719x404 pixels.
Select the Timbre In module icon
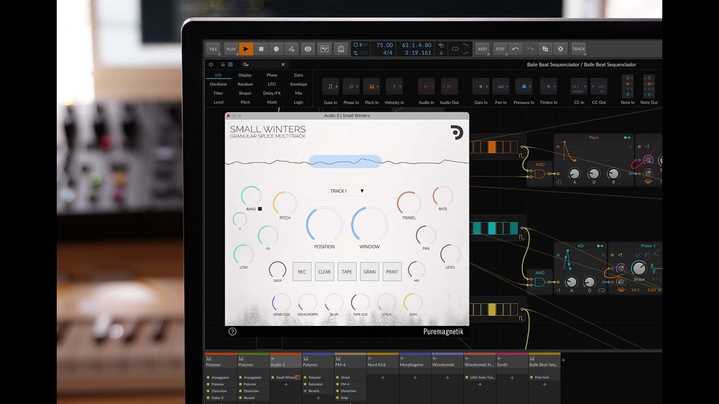[548, 86]
